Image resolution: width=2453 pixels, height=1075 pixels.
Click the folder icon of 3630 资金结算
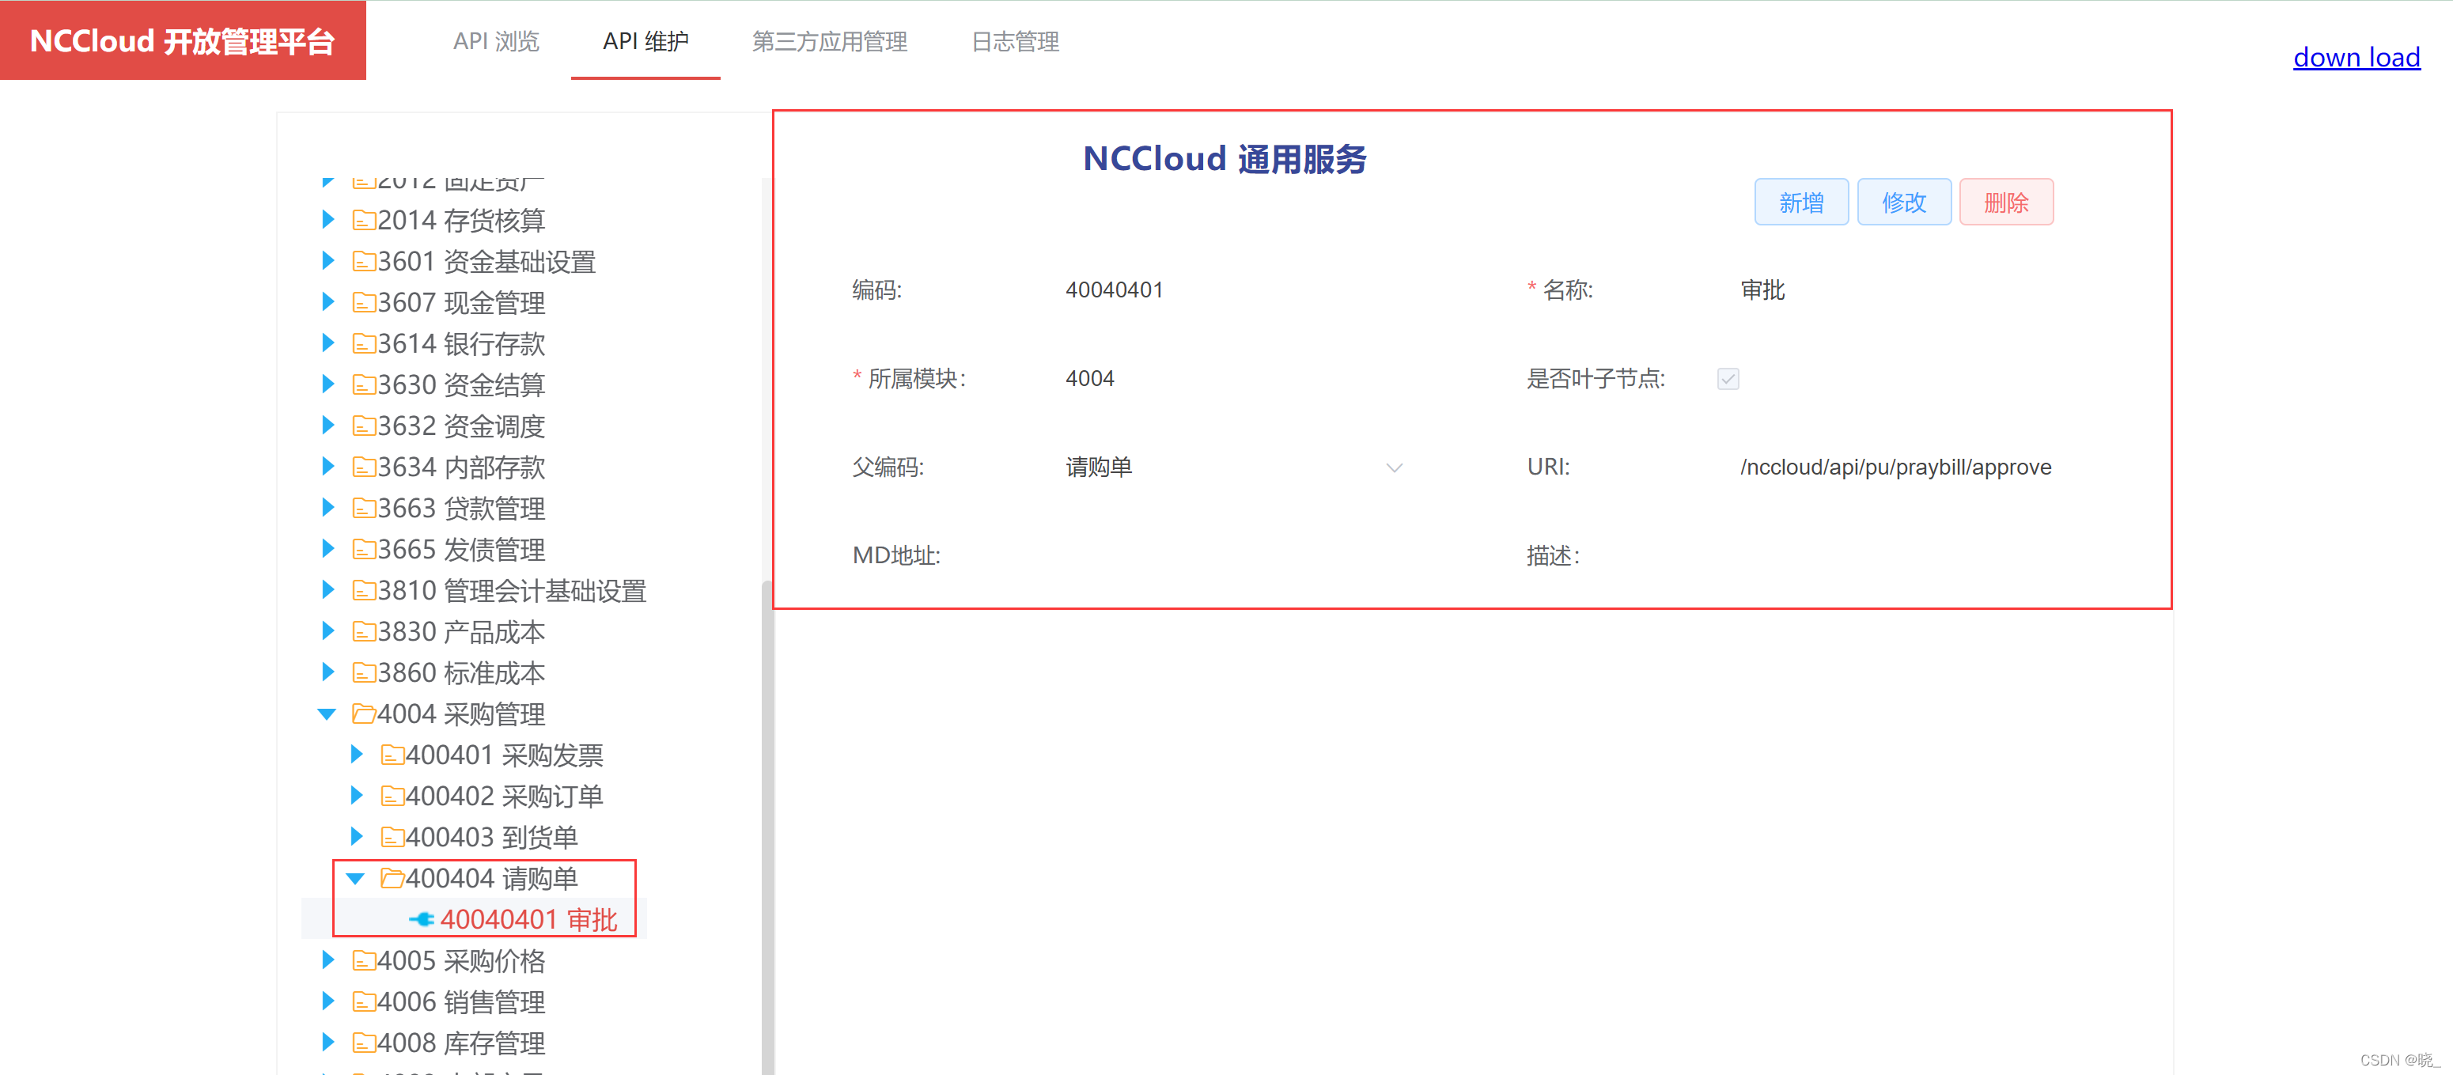pyautogui.click(x=363, y=384)
